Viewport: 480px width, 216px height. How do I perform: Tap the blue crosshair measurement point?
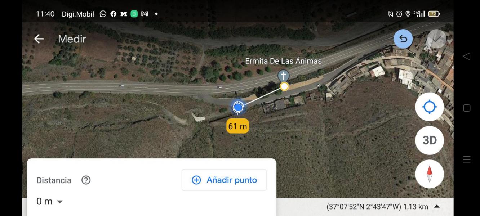click(x=237, y=107)
